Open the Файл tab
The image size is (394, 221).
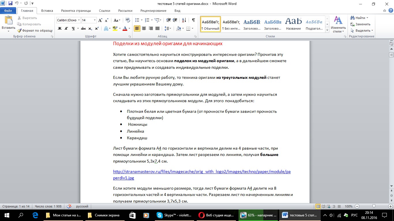8,11
